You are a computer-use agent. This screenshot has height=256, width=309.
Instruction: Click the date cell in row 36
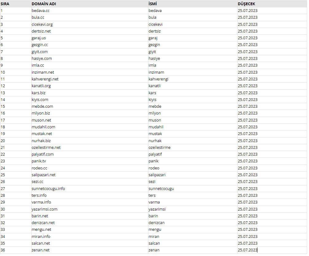click(x=272, y=250)
